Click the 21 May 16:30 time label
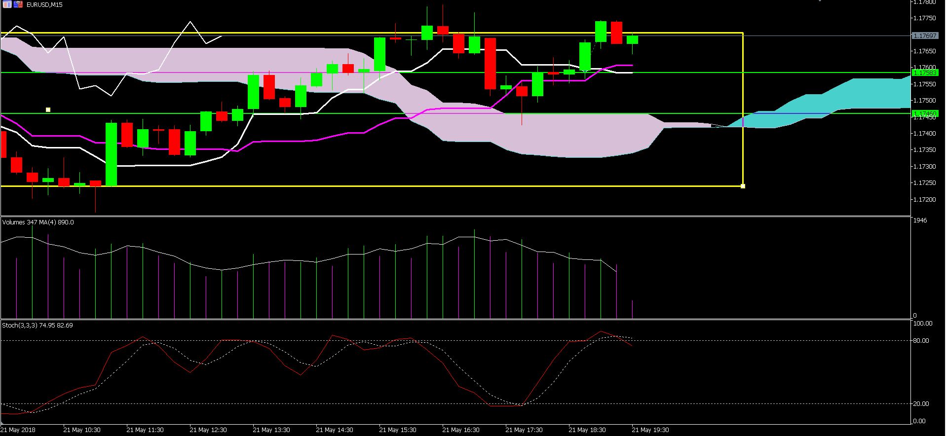This screenshot has height=436, width=946. click(461, 430)
